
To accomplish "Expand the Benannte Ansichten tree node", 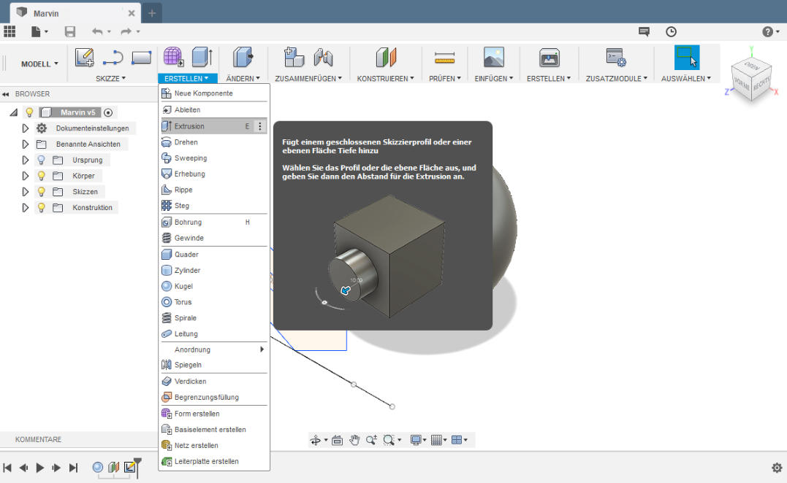I will click(x=25, y=144).
